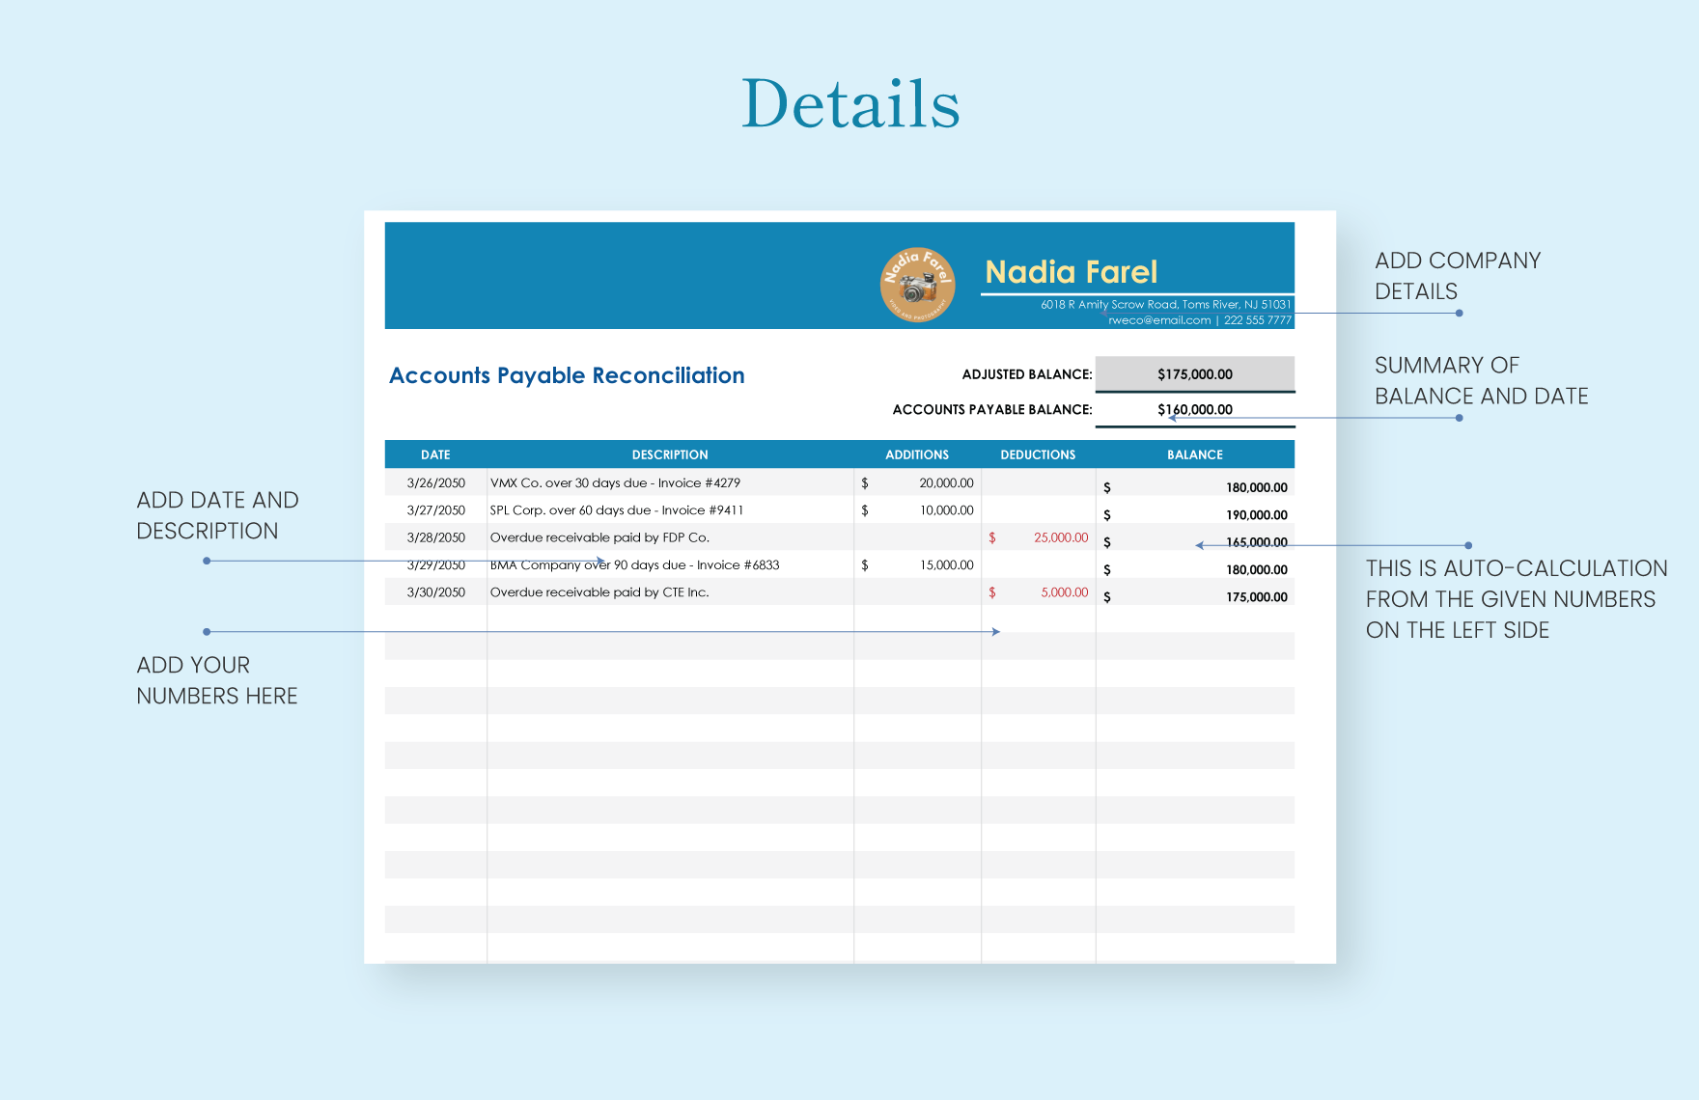The height and width of the screenshot is (1100, 1699).
Task: Select Overdue receivable paid by CTE Inc.
Action: (x=599, y=592)
